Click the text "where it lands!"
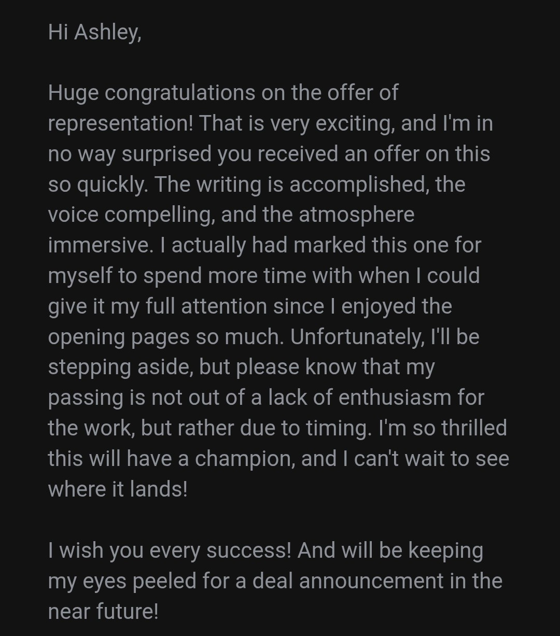560x636 pixels. (118, 489)
